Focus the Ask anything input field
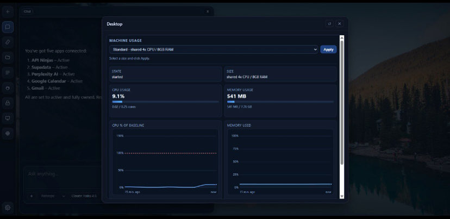The width and height of the screenshot is (450, 219). click(x=63, y=174)
